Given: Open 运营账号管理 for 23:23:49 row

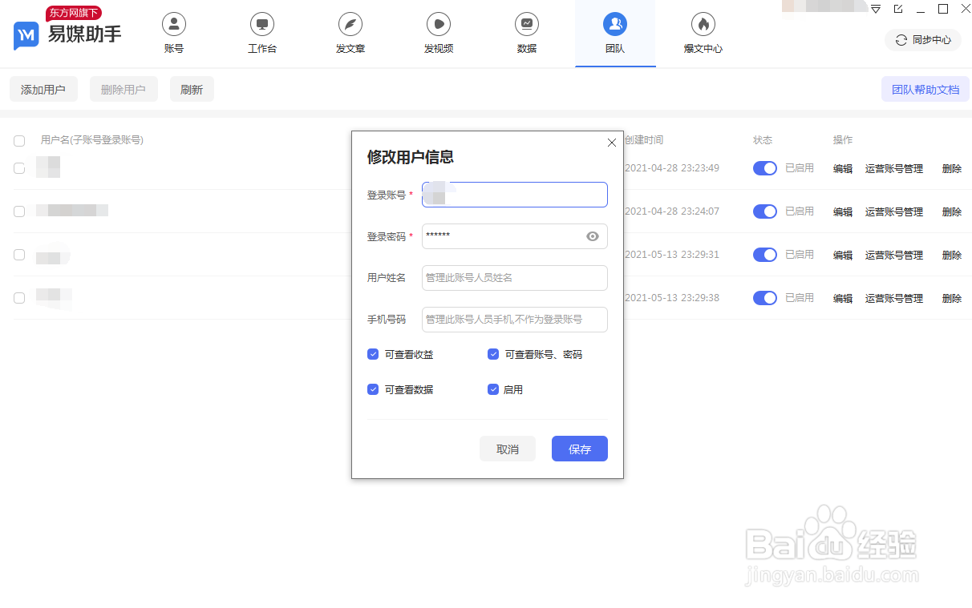Looking at the screenshot, I should click(x=894, y=169).
